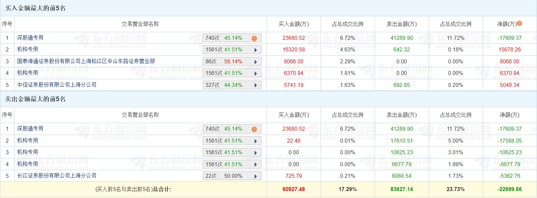Screen dimensions: 537x198
Task: Expand arrow in buy table's second-row 机构专用
Action: click(256, 50)
